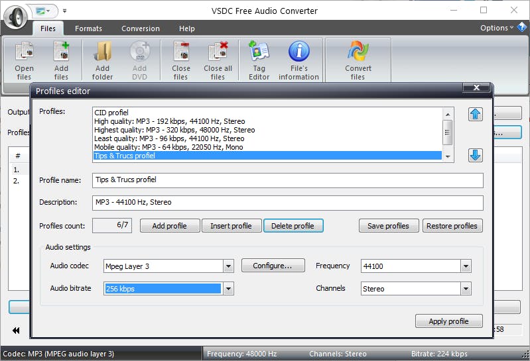
Task: Click the Codec: MP3 status bar entry
Action: [x=58, y=354]
